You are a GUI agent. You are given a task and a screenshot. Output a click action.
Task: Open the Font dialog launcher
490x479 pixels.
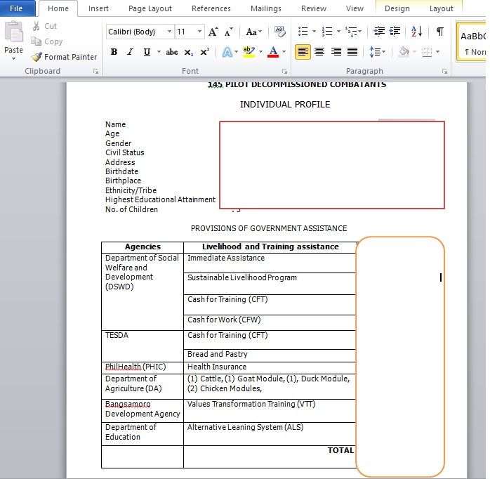tap(284, 72)
